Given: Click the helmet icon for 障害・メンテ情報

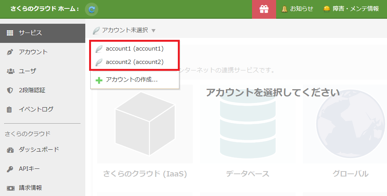Looking at the screenshot, I should coord(327,9).
